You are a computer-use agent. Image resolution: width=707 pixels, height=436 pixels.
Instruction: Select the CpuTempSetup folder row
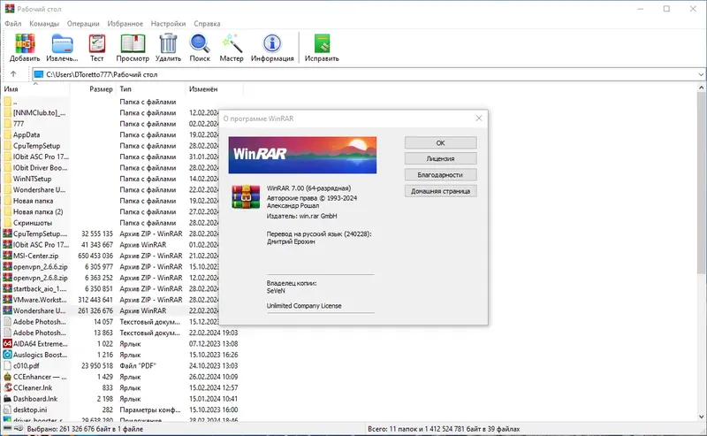click(x=110, y=146)
